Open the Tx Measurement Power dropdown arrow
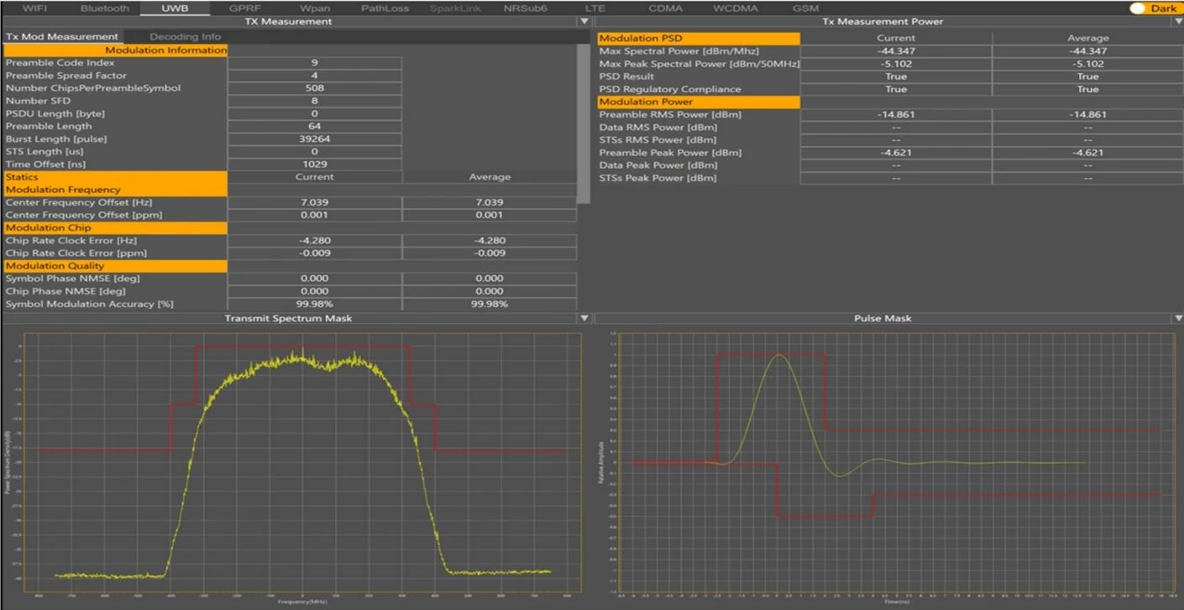The width and height of the screenshot is (1184, 610). pos(1178,21)
